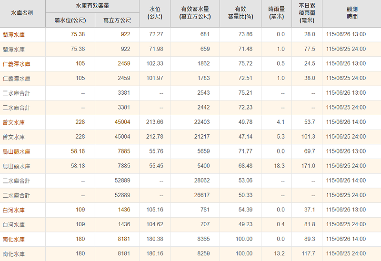Click the 有效容量比(%) column header
The height and width of the screenshot is (261, 381).
(x=241, y=13)
